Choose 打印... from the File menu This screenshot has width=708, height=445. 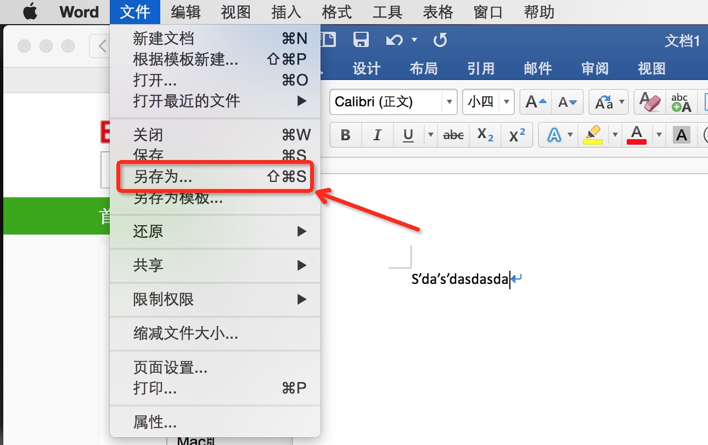tap(215, 388)
